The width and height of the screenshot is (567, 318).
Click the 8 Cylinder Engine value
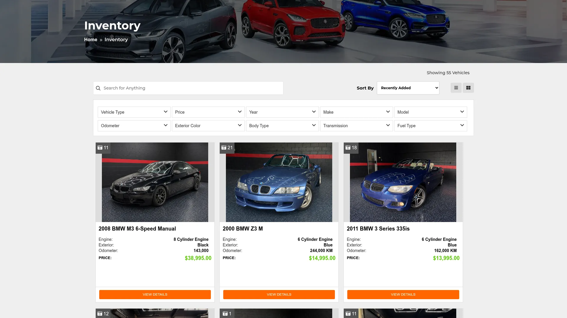pos(191,239)
